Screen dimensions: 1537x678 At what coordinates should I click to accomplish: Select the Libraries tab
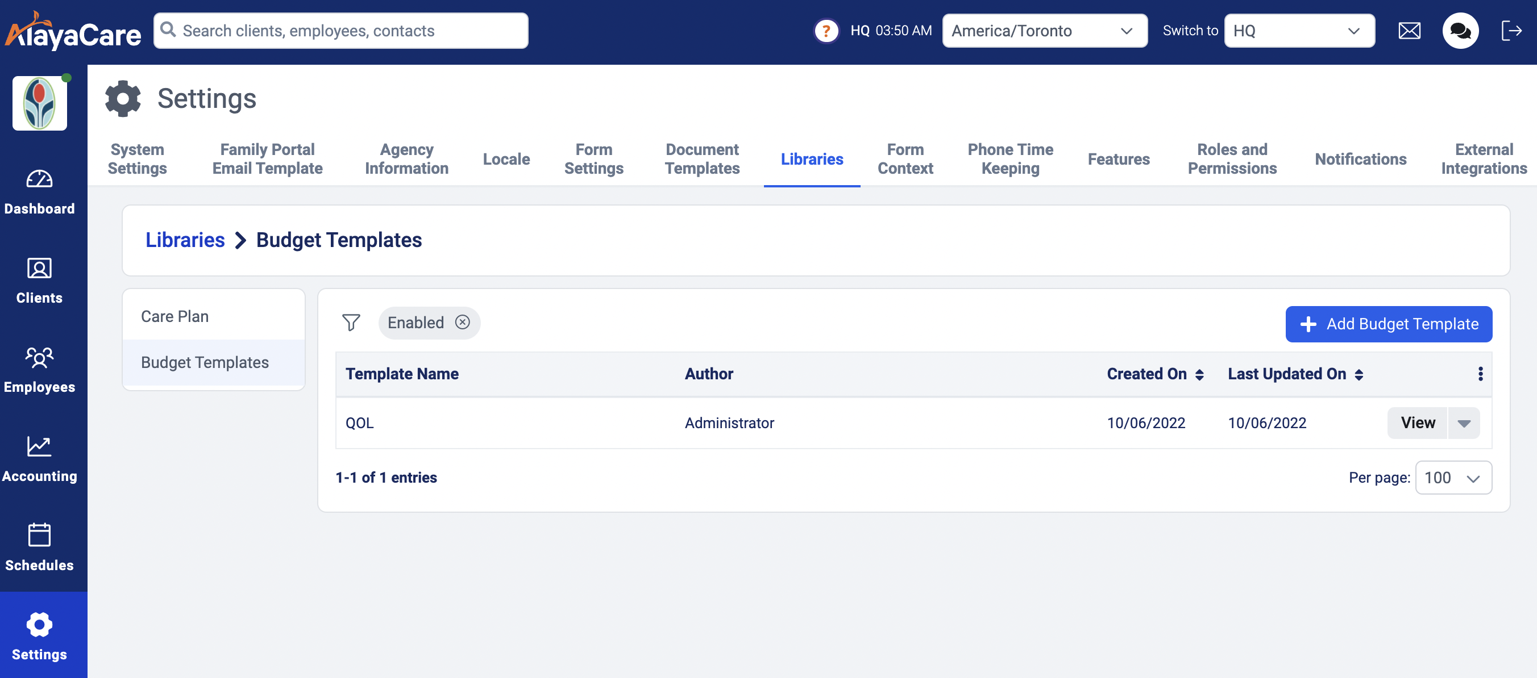pos(812,159)
